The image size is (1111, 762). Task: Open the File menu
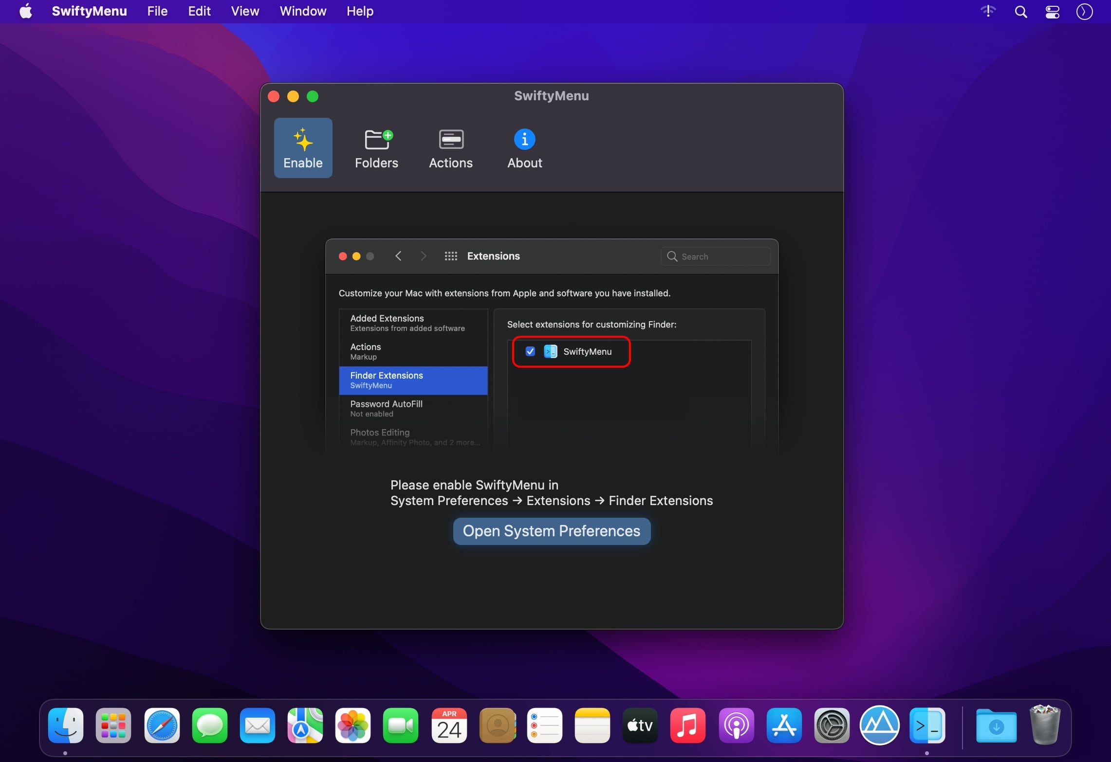click(157, 11)
